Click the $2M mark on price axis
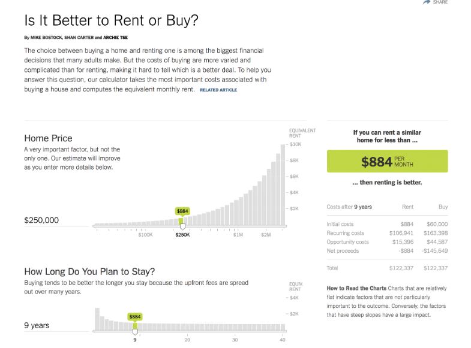The height and width of the screenshot is (348, 471). 266,235
